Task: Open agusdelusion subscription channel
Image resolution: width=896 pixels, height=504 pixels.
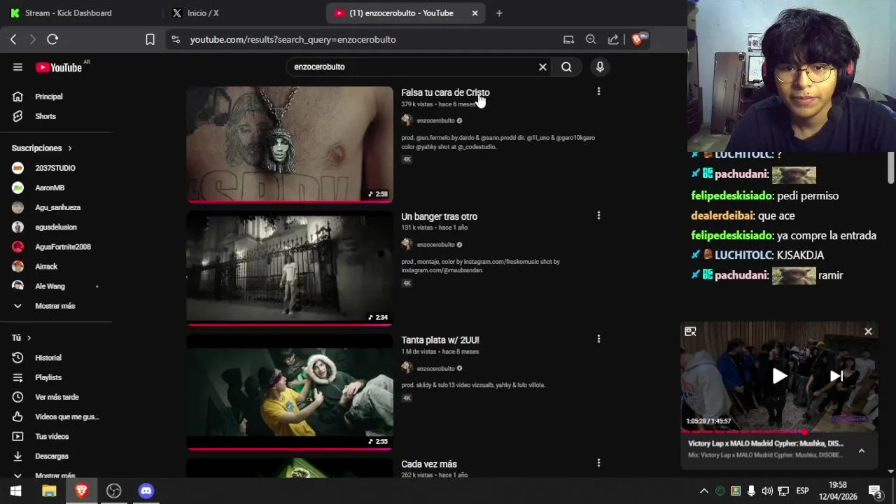Action: (x=56, y=227)
